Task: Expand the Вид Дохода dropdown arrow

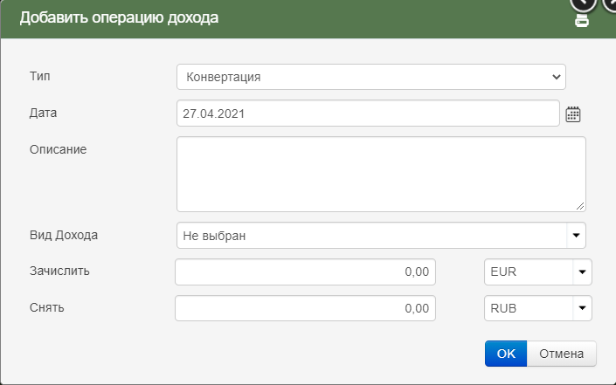Action: click(x=576, y=236)
